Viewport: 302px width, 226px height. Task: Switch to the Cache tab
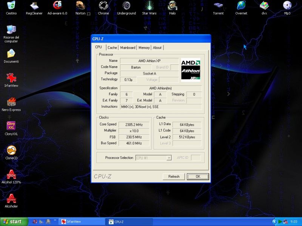[112, 48]
